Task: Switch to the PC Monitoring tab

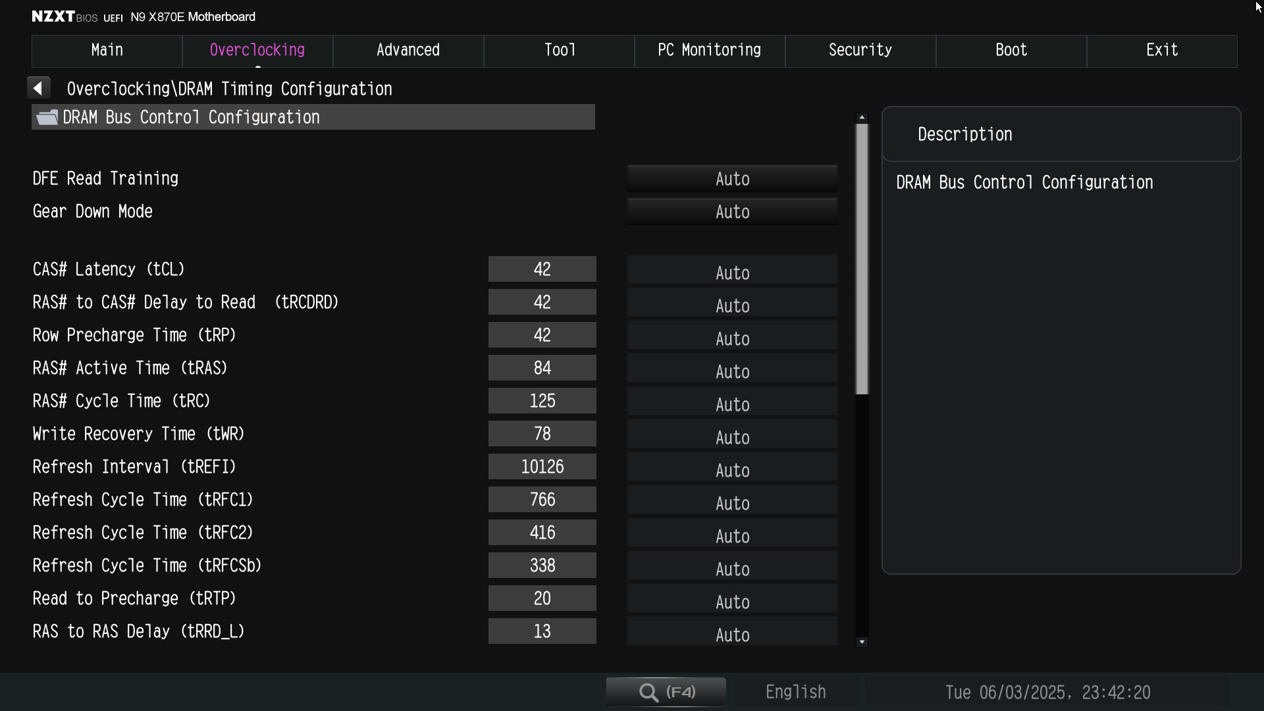Action: 709,51
